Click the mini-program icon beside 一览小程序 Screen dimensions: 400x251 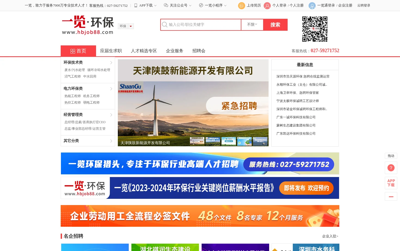pyautogui.click(x=201, y=5)
